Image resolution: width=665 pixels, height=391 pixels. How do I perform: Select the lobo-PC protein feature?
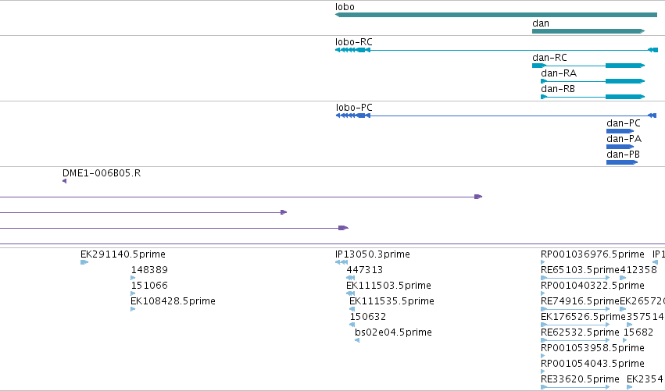(496, 116)
